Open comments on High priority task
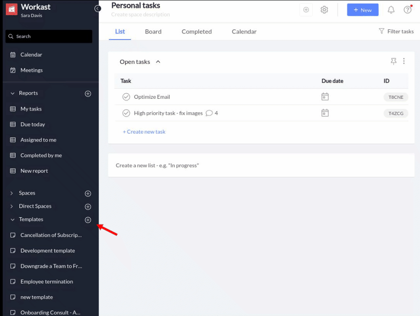420x316 pixels. [x=212, y=113]
